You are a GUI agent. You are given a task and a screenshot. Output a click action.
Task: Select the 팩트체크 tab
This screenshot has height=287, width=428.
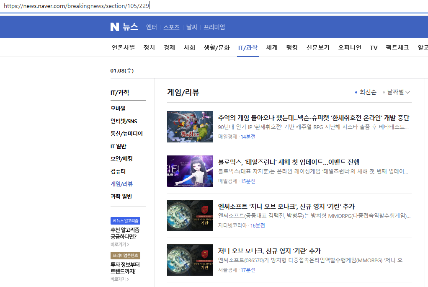pyautogui.click(x=397, y=47)
